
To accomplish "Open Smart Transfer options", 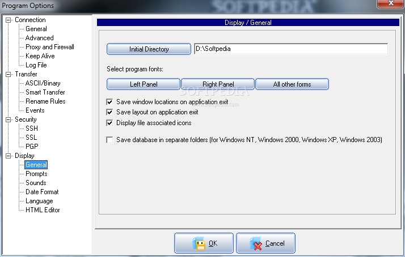I will 45,92.
